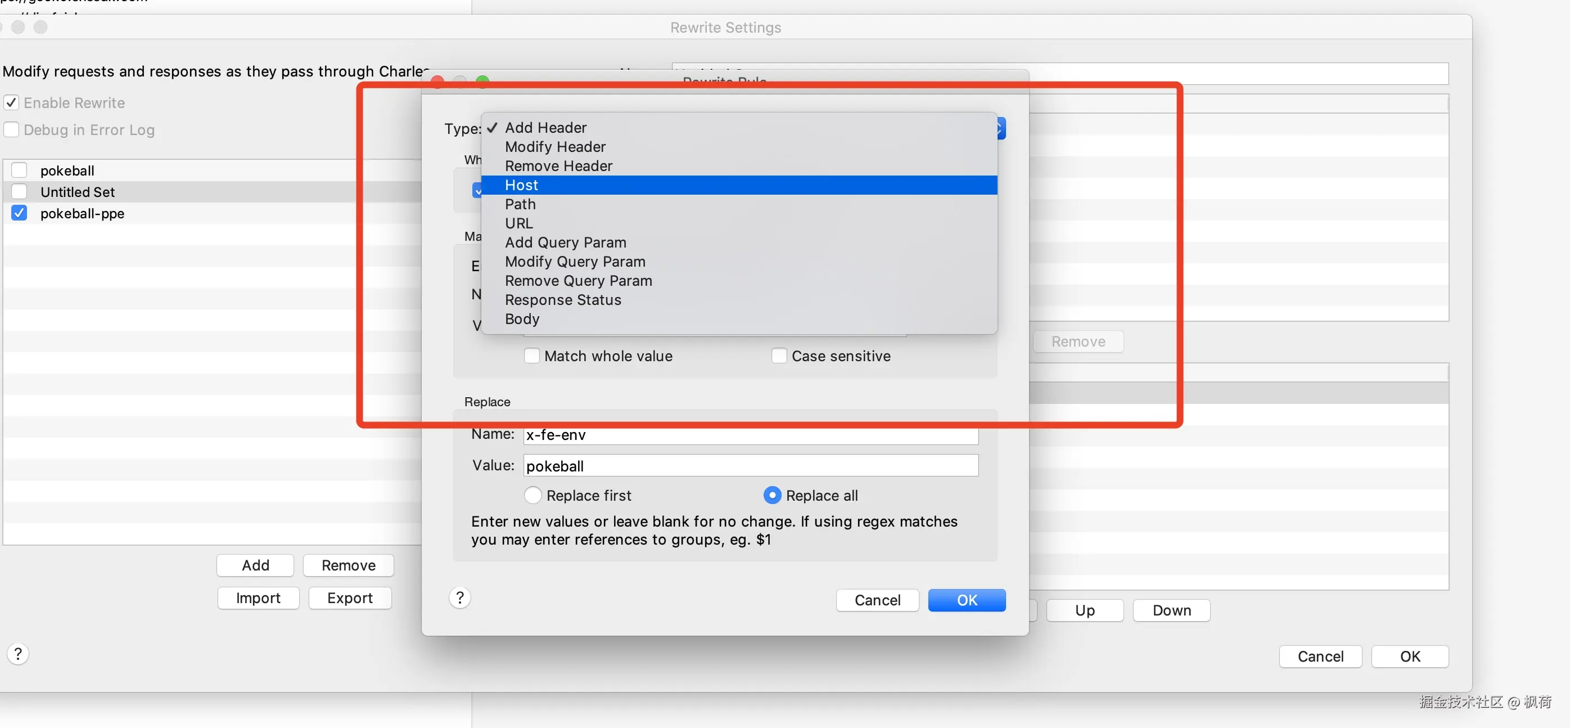
Task: Select Untitled Set in the sets list
Action: click(78, 192)
